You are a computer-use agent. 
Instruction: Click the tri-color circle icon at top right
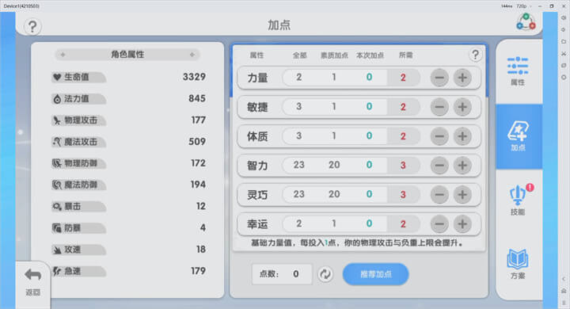click(526, 22)
